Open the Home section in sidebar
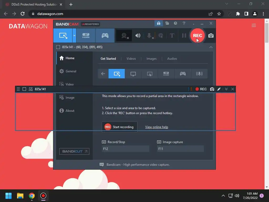The height and width of the screenshot is (202, 269). 74,58
